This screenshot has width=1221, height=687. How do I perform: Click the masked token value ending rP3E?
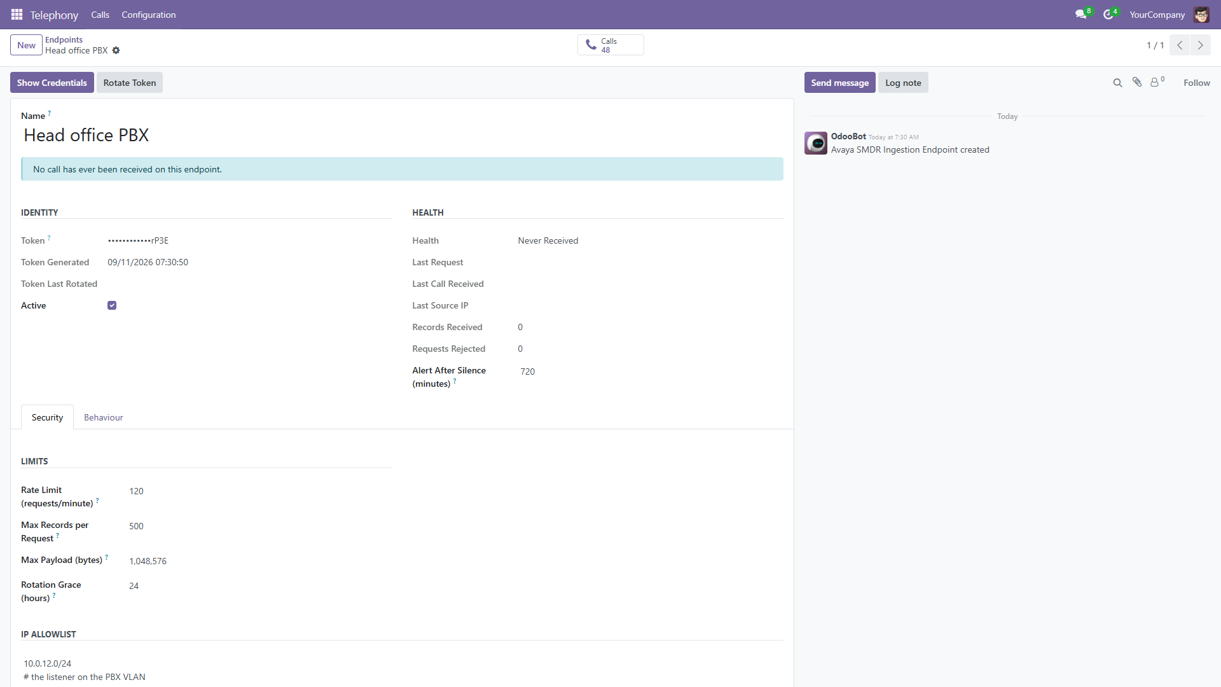(x=138, y=240)
